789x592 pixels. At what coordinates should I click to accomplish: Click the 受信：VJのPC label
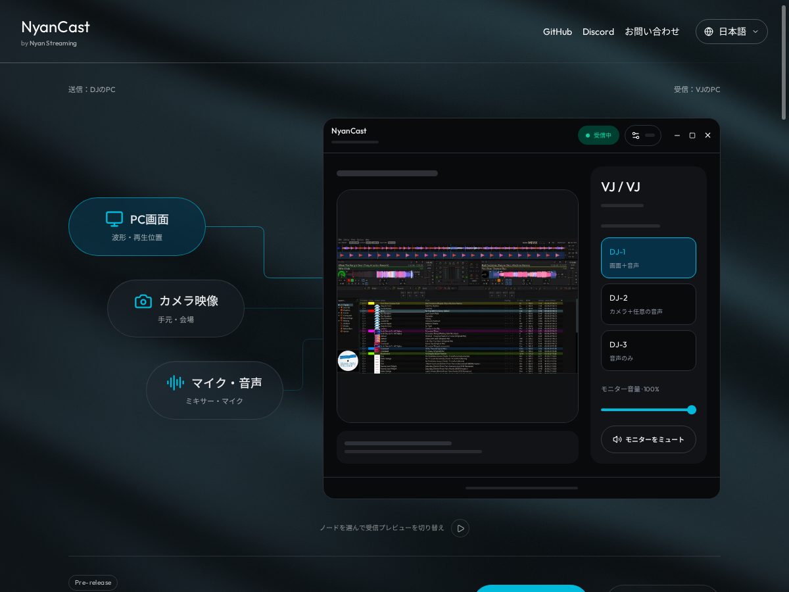tap(697, 89)
